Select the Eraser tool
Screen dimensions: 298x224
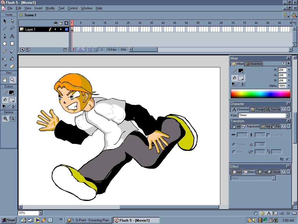point(12,66)
